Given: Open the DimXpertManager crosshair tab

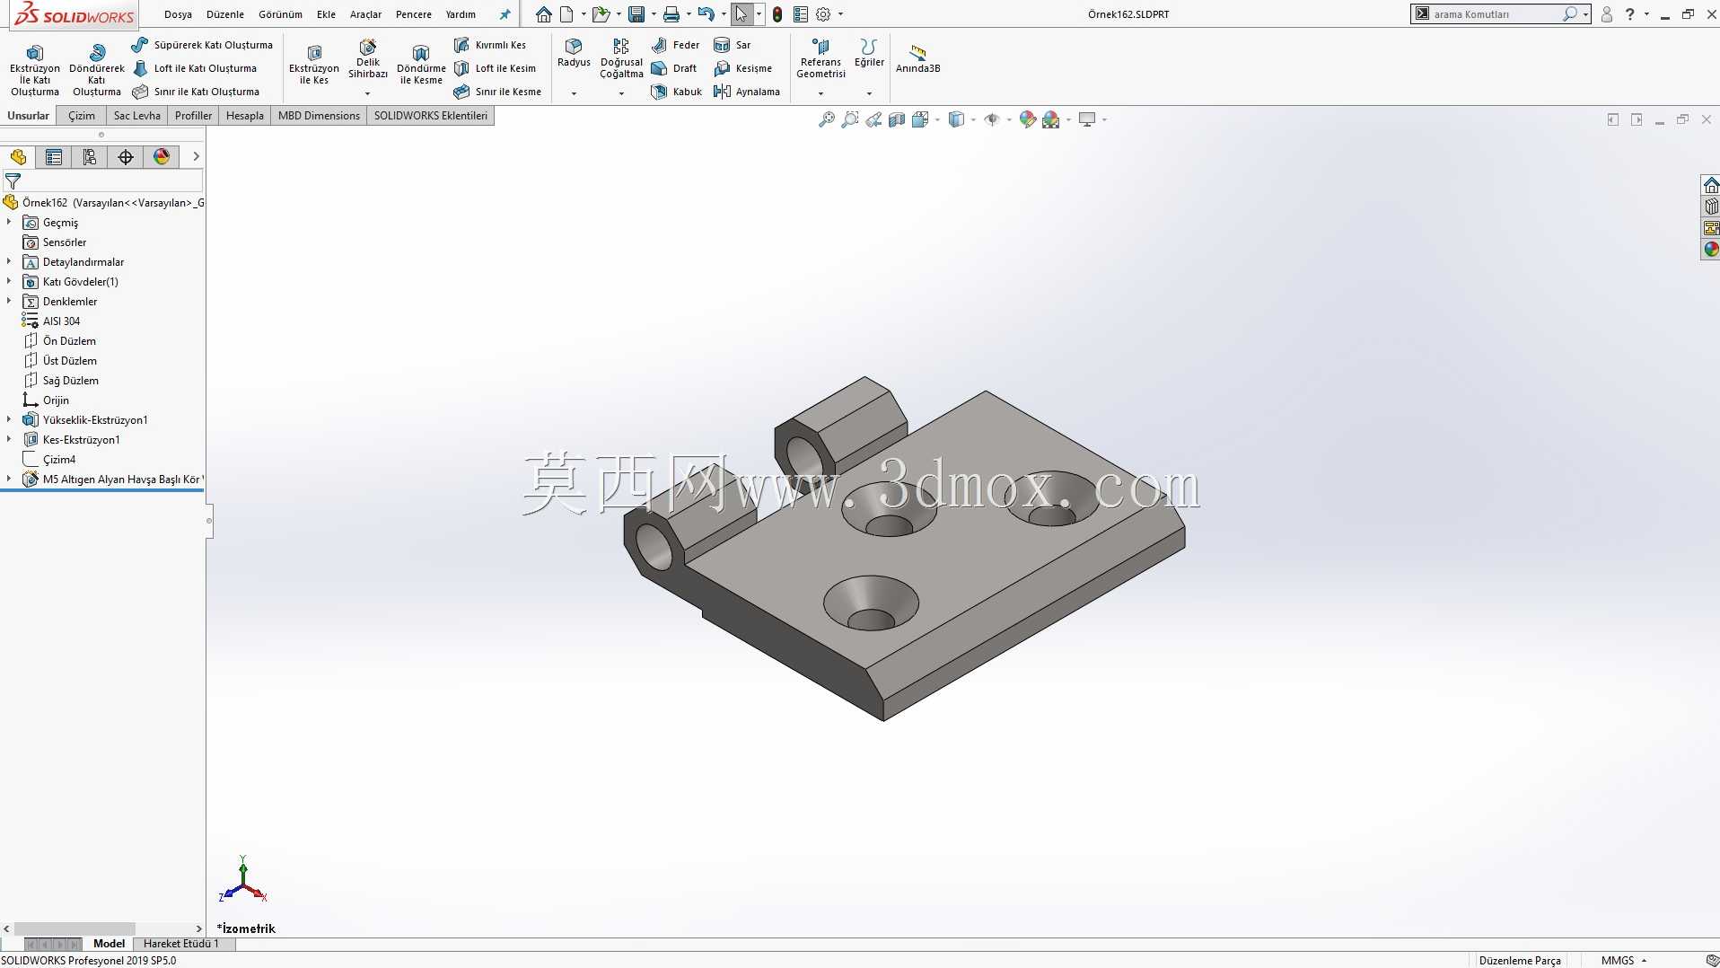Looking at the screenshot, I should click(x=126, y=157).
